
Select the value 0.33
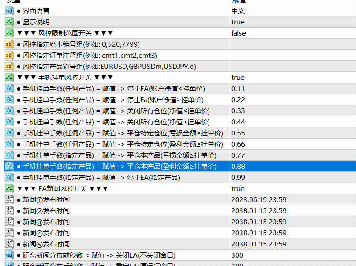[x=238, y=111]
